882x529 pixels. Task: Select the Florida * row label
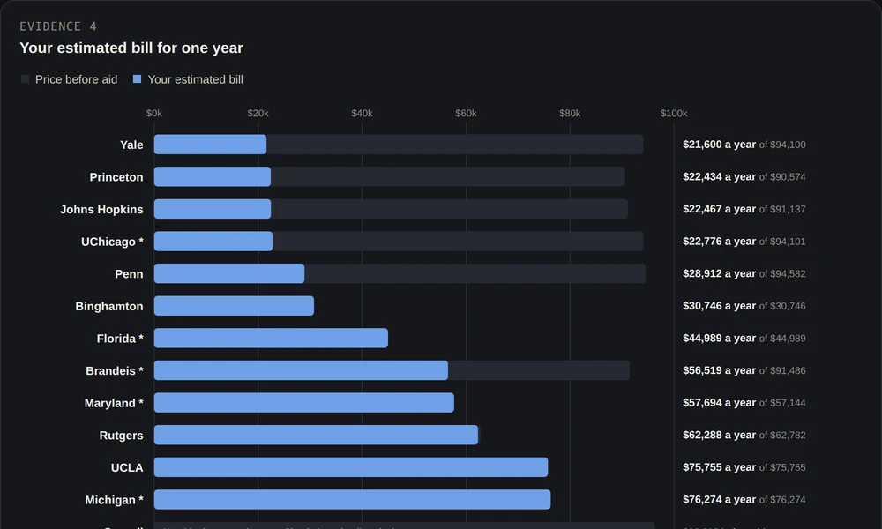(120, 339)
